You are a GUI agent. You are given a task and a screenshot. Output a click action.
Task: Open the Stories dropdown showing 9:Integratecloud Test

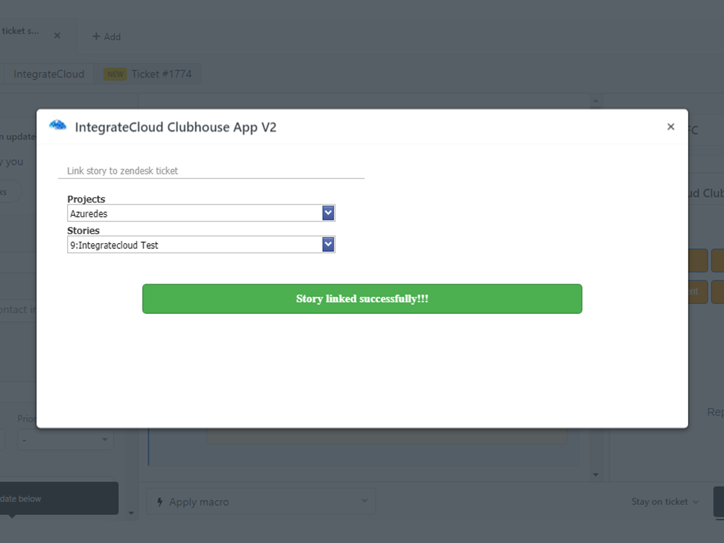tap(194, 245)
